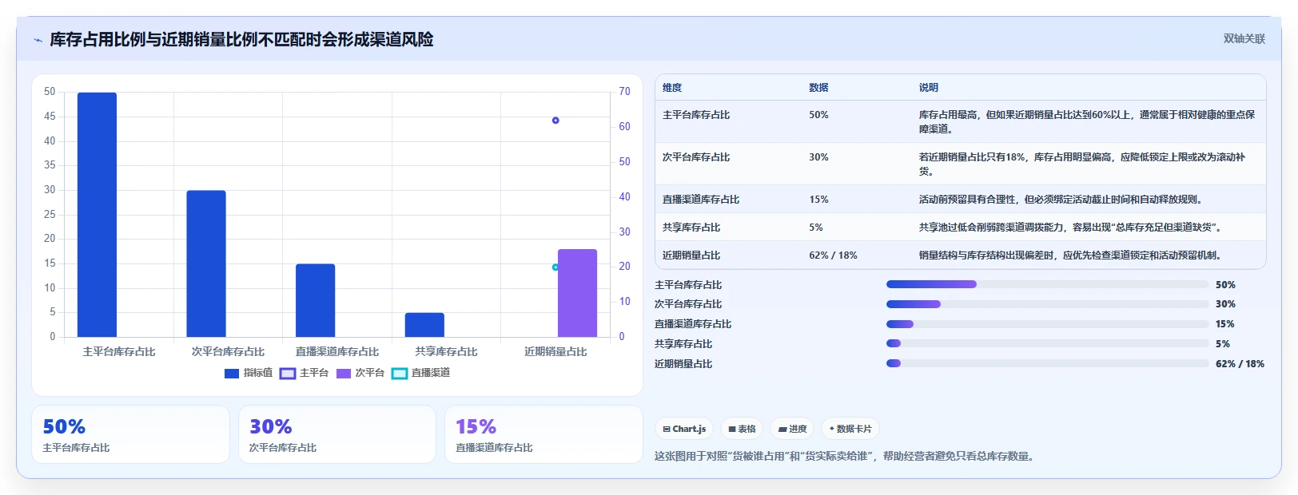Viewport: 1298px width, 495px height.
Task: Click the 主平台库存占比 progress bar at 50%
Action: pos(1047,284)
